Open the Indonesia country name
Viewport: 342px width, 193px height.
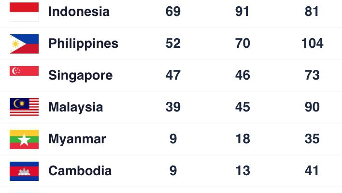coord(79,11)
